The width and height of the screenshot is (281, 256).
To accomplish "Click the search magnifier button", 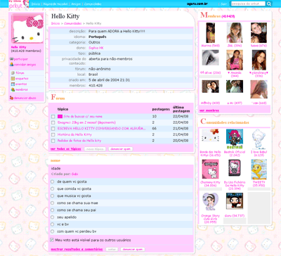I will [x=269, y=4].
